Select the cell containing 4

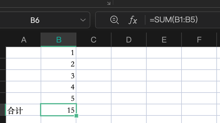[58, 87]
